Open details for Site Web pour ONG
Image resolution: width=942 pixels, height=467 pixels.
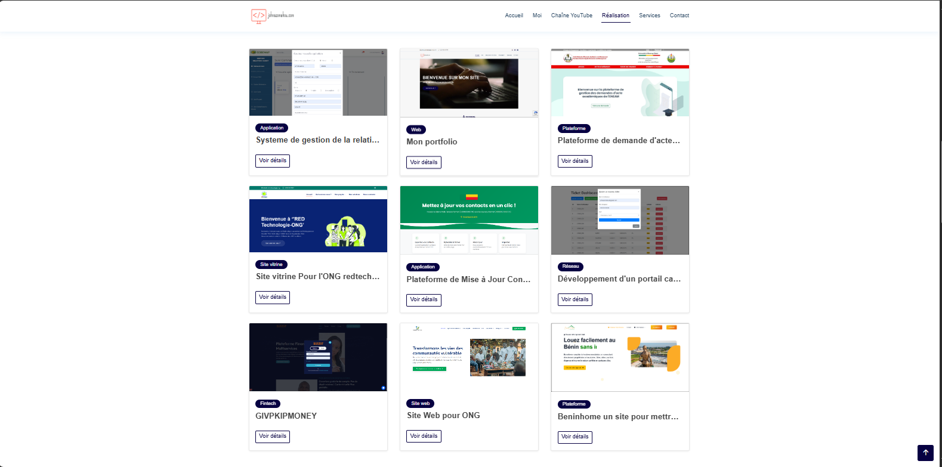pos(424,436)
